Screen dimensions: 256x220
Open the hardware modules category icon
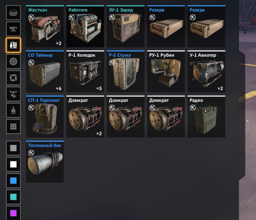pyautogui.click(x=13, y=45)
